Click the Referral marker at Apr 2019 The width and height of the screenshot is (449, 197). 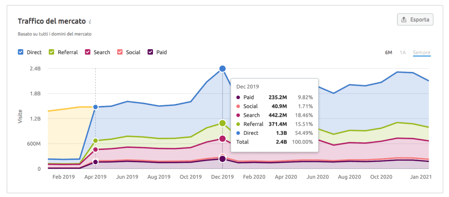pos(96,141)
